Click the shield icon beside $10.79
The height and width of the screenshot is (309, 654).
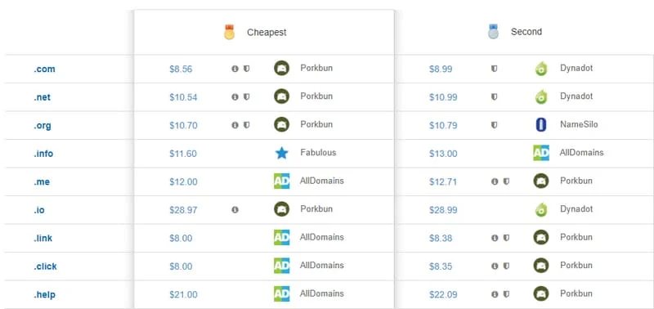point(495,125)
